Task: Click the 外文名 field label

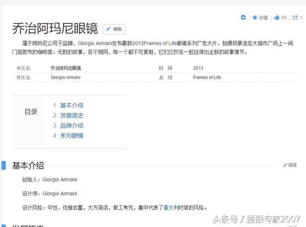Action: click(x=23, y=77)
